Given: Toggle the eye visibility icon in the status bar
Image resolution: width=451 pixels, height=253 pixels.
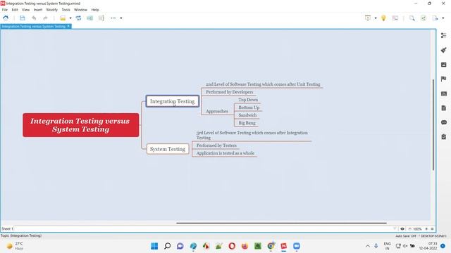Looking at the screenshot, I should pos(402,229).
